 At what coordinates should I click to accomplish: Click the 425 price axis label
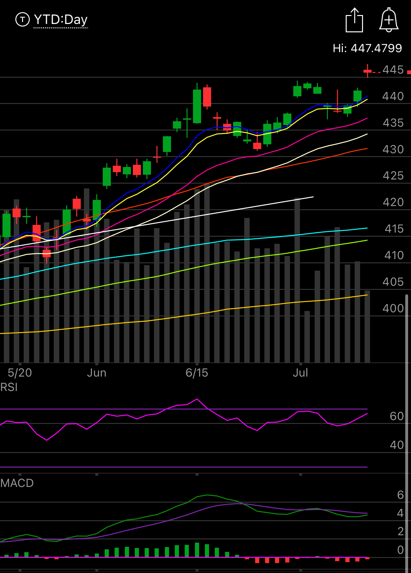(x=393, y=176)
